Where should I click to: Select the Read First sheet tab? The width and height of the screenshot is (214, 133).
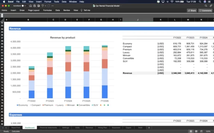16,128
